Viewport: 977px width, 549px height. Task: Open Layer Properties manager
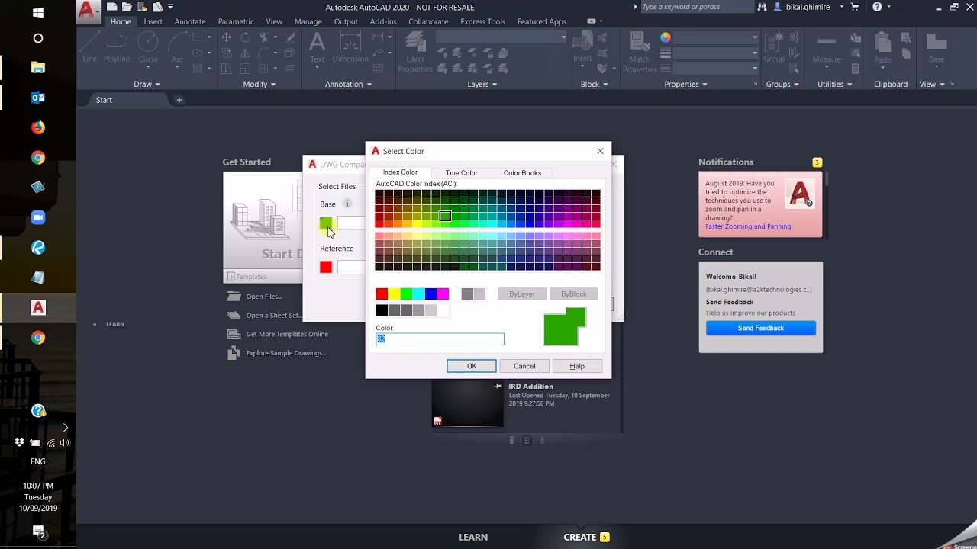click(x=415, y=52)
